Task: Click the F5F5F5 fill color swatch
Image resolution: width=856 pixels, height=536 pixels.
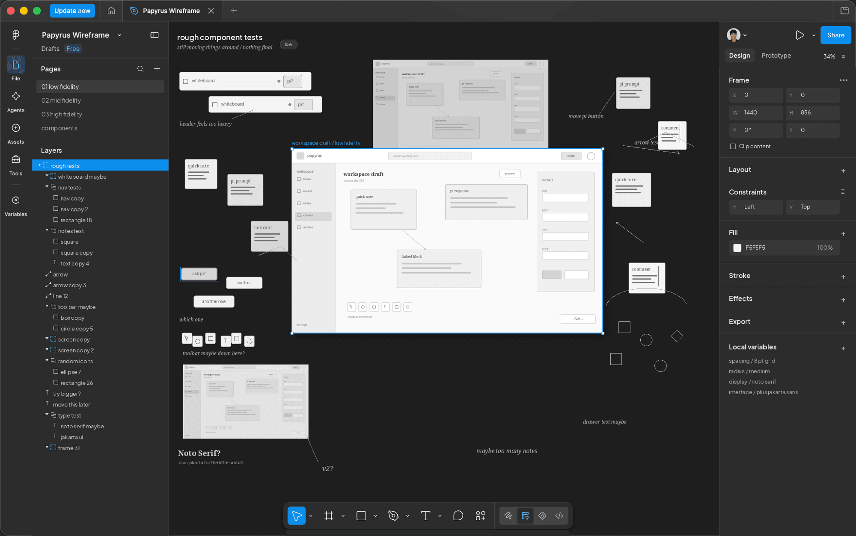Action: click(x=737, y=248)
